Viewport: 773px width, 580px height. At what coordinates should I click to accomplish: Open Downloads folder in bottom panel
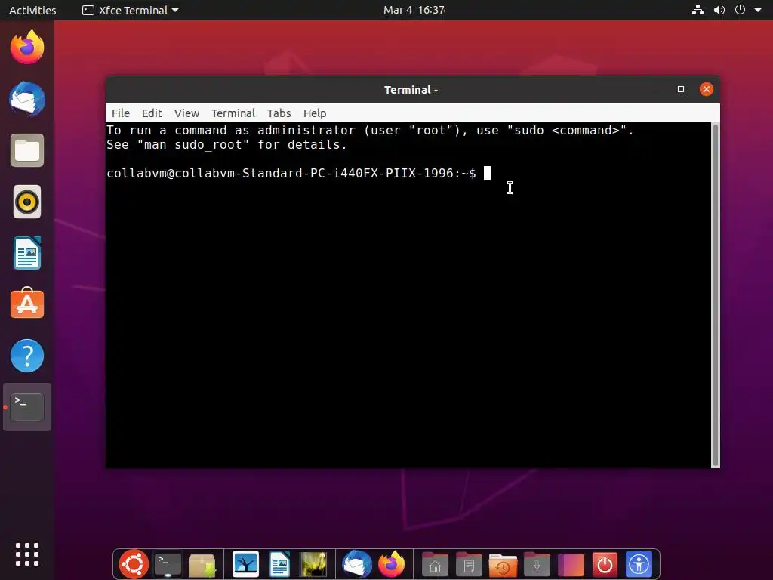(x=537, y=565)
